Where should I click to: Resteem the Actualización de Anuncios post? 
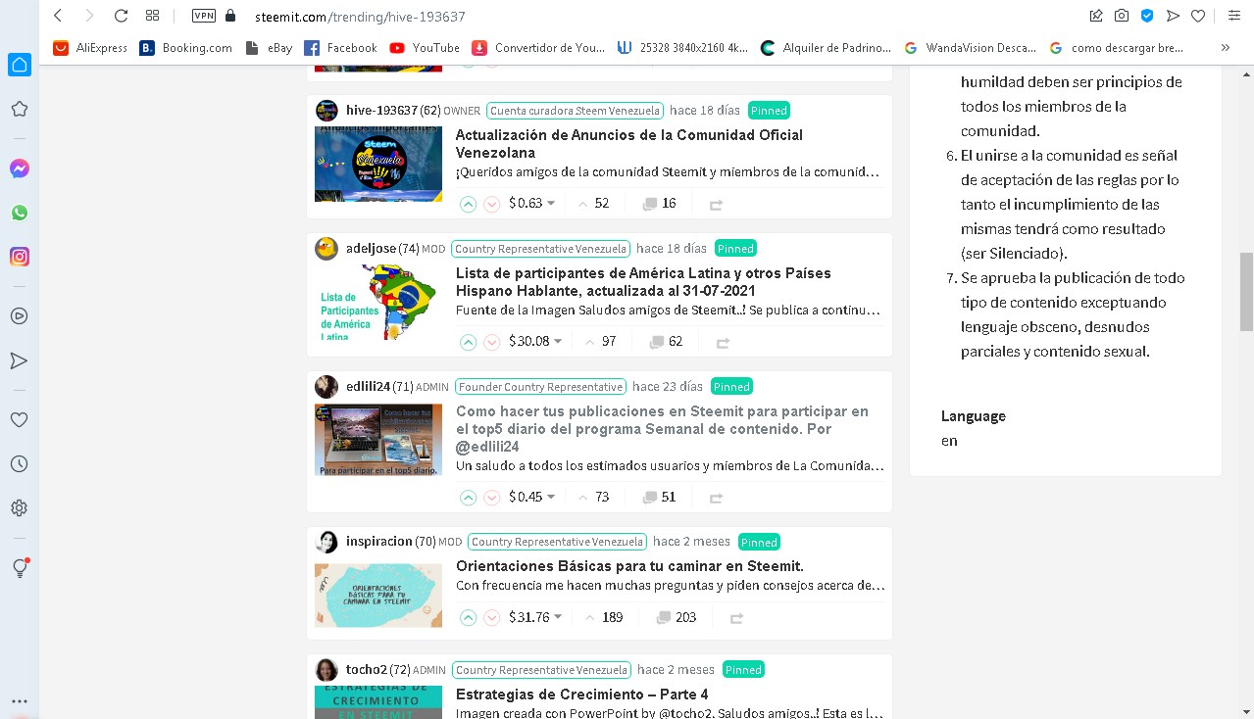716,205
